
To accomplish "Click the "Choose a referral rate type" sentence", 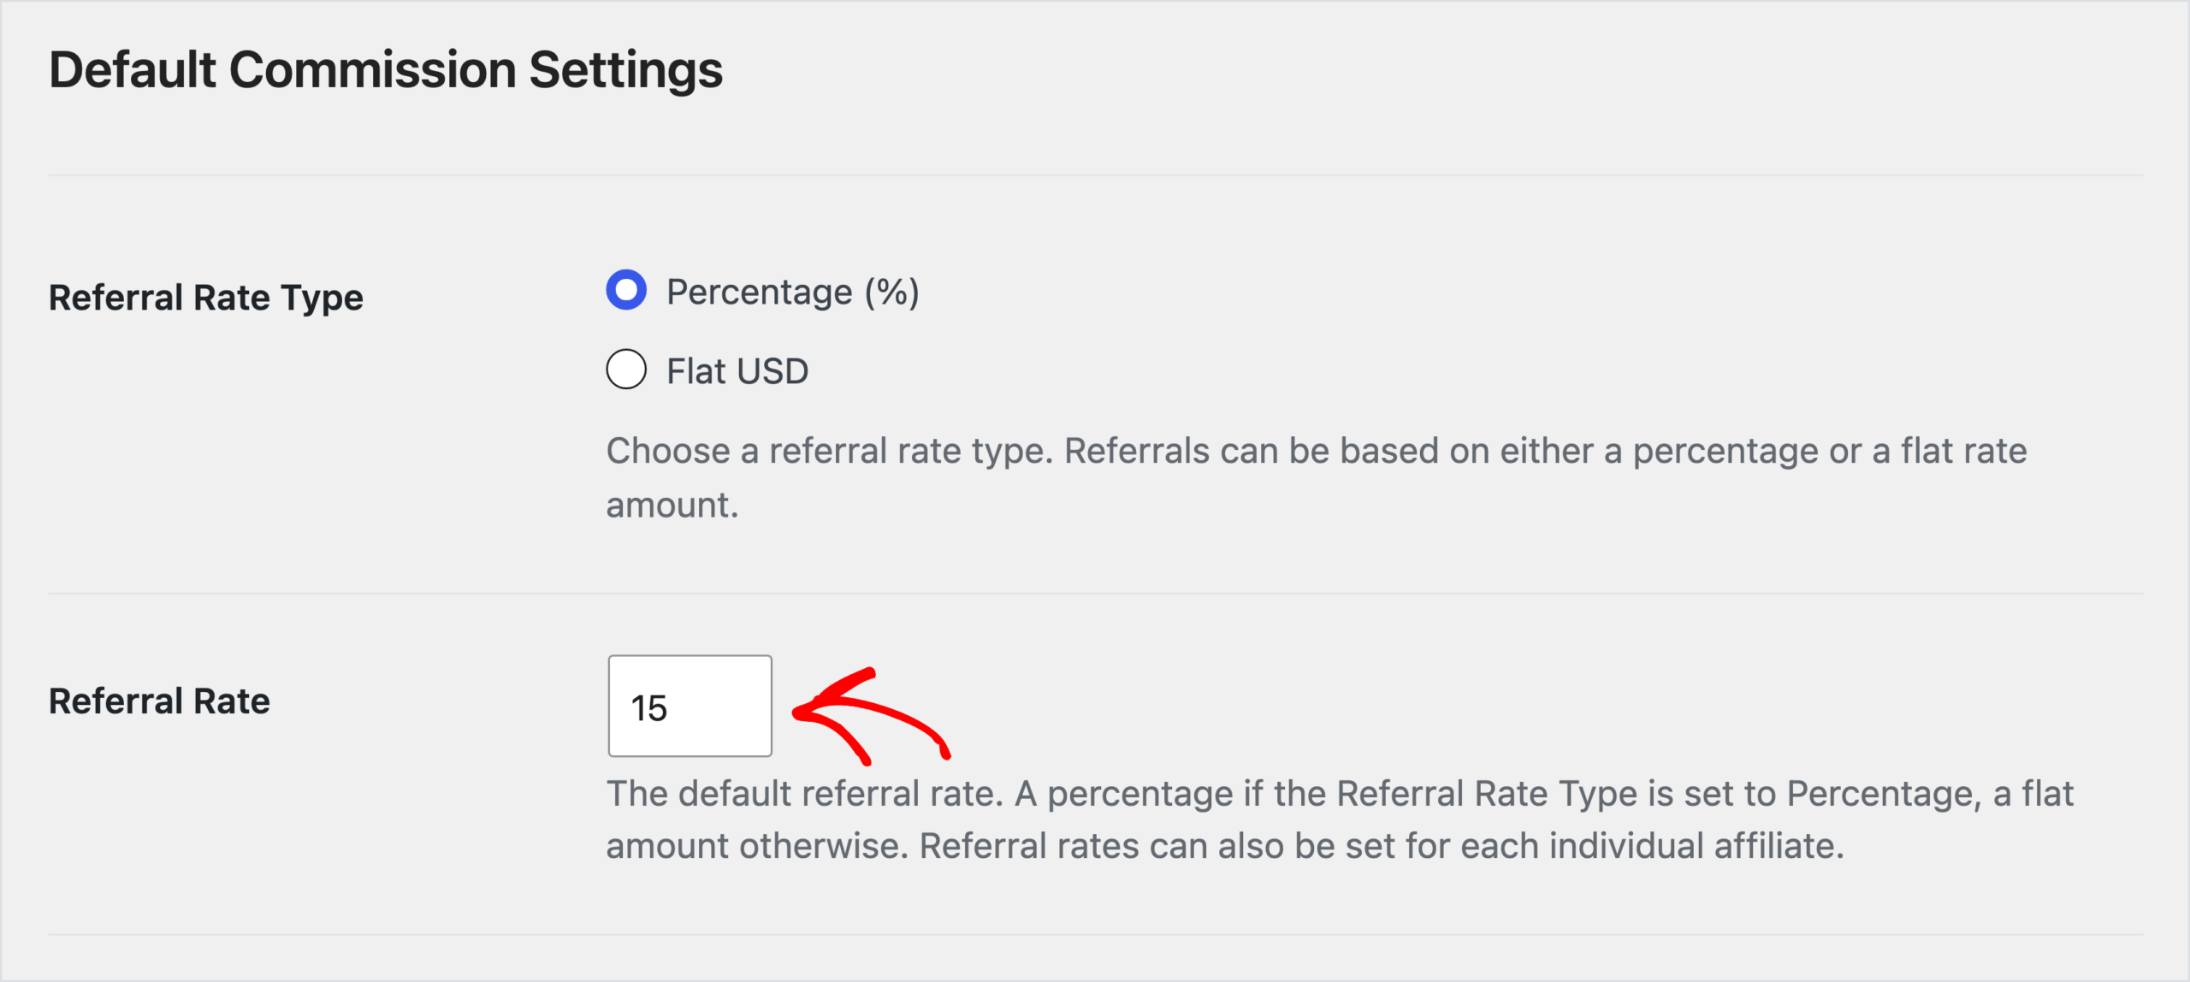I will (x=830, y=451).
